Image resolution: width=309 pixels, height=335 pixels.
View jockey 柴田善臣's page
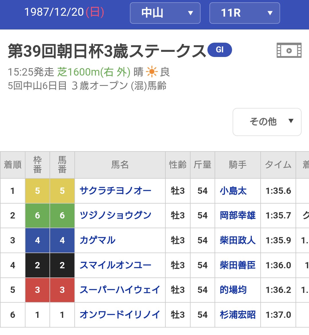(237, 265)
